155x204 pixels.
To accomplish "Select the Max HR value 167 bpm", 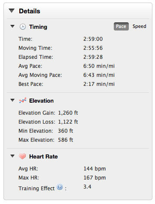I will coord(94,178).
